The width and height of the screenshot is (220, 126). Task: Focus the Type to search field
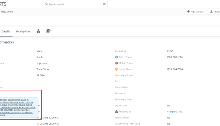click(x=75, y=4)
